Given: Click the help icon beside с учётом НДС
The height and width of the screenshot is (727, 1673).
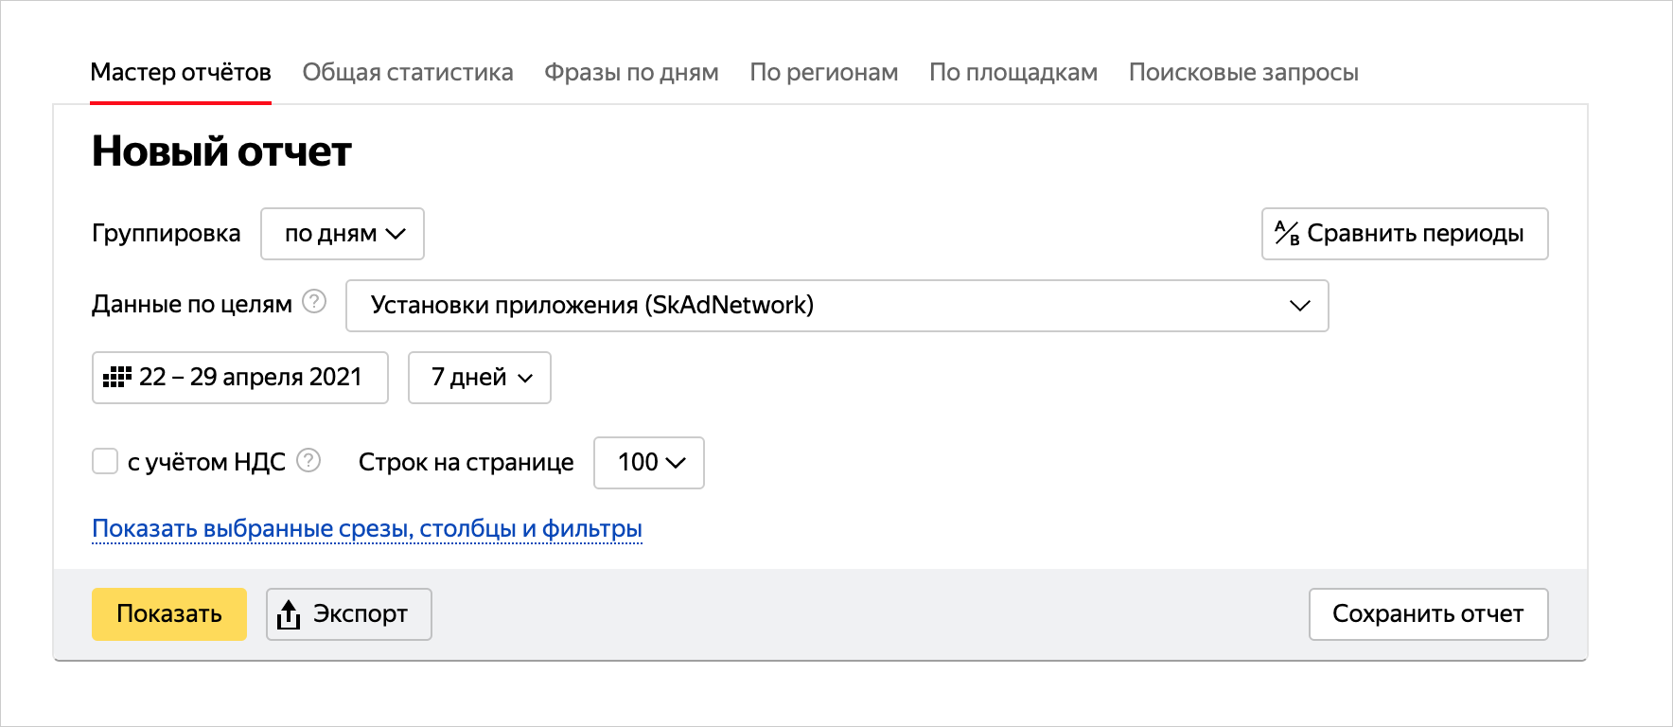Looking at the screenshot, I should [308, 461].
